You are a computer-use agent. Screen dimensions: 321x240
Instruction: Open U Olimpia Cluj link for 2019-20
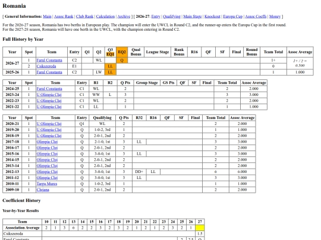[49, 130]
